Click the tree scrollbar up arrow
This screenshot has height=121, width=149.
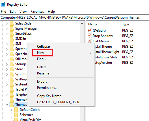point(82,23)
